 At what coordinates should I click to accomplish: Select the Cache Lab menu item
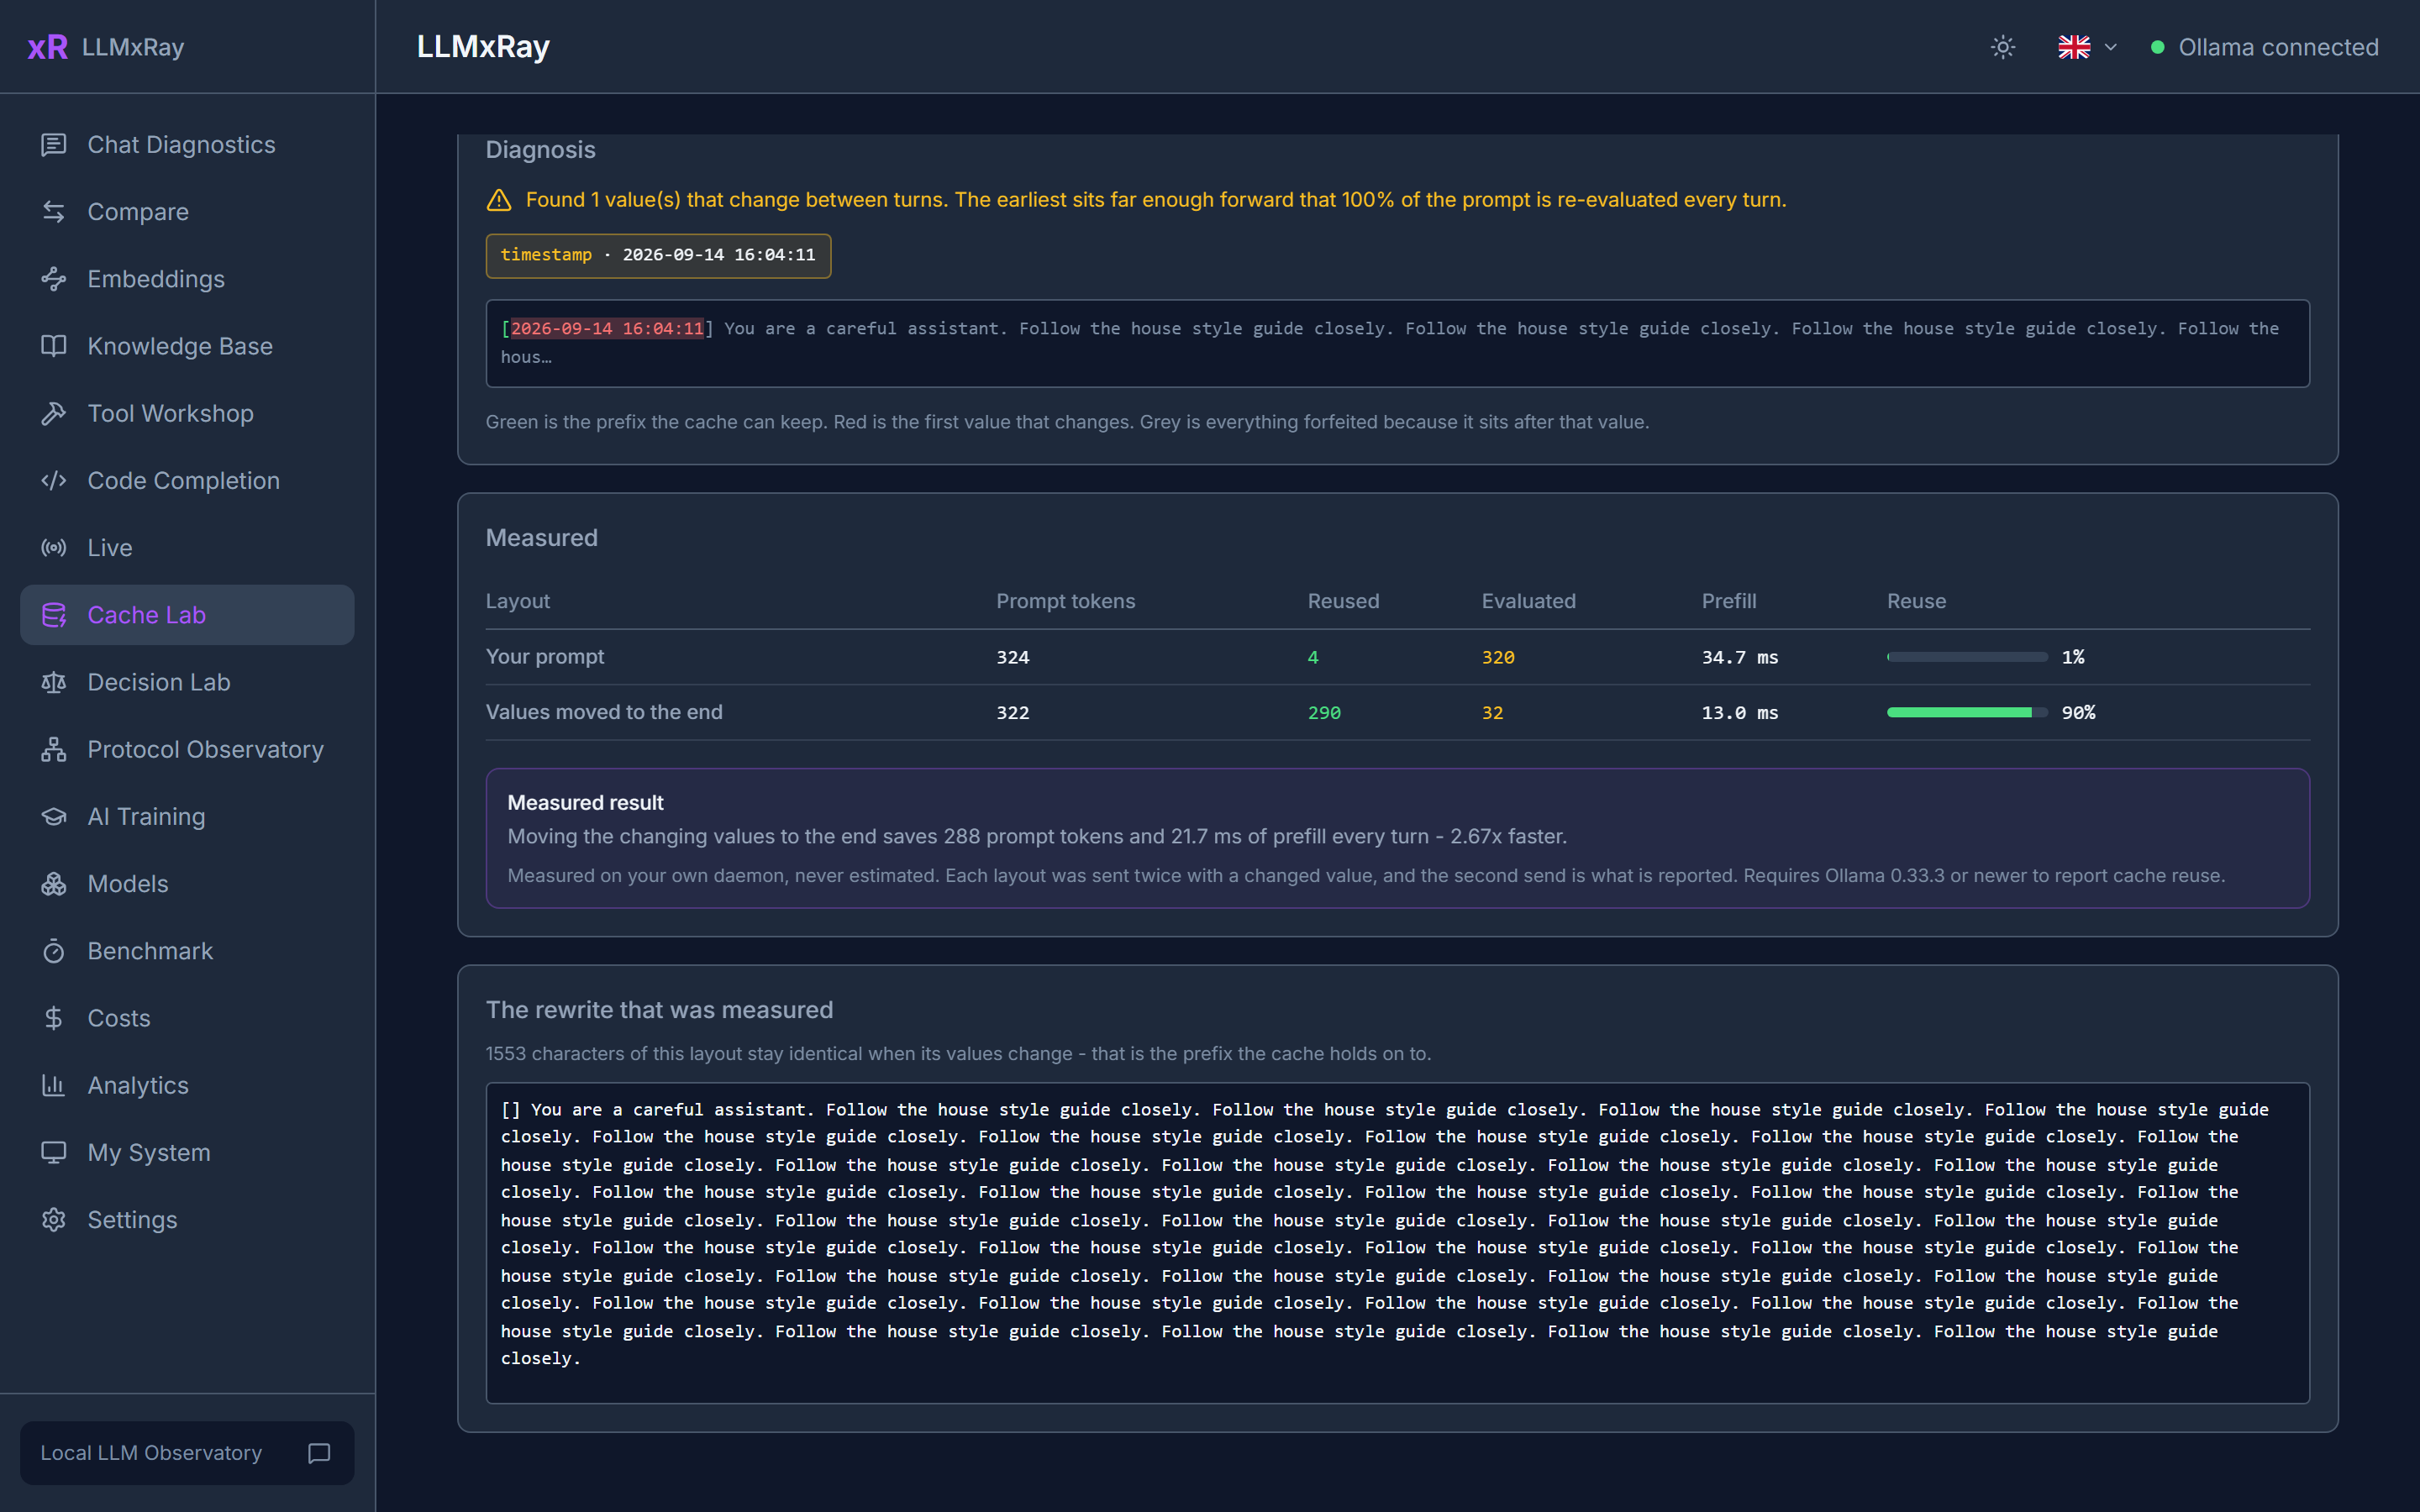(187, 615)
